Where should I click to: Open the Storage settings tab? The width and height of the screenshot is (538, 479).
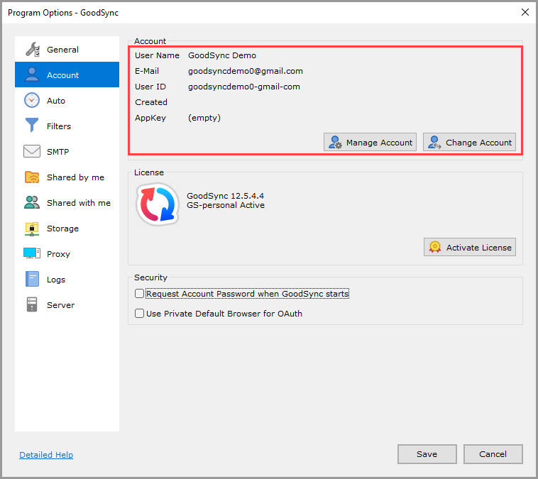[x=67, y=229]
